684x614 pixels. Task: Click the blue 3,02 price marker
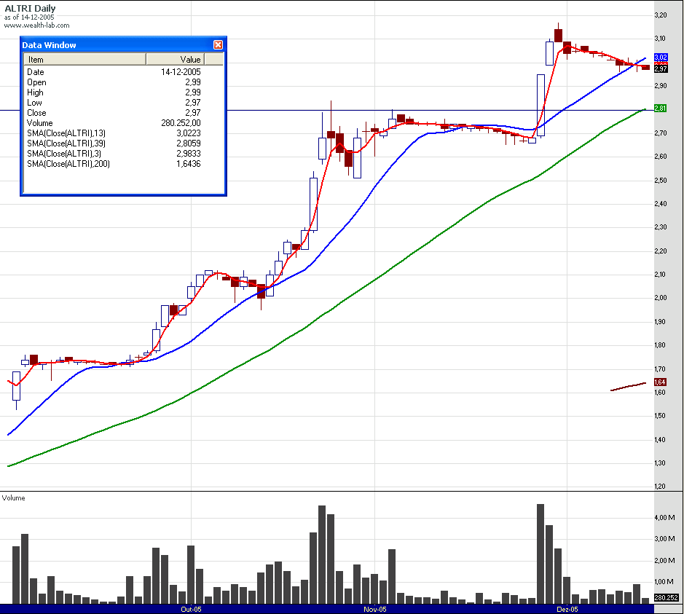pos(661,57)
